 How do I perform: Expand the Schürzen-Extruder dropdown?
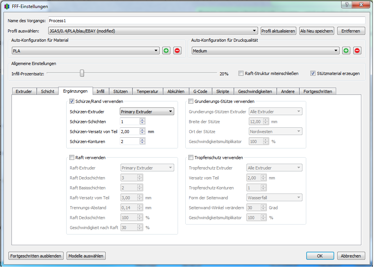click(147, 112)
